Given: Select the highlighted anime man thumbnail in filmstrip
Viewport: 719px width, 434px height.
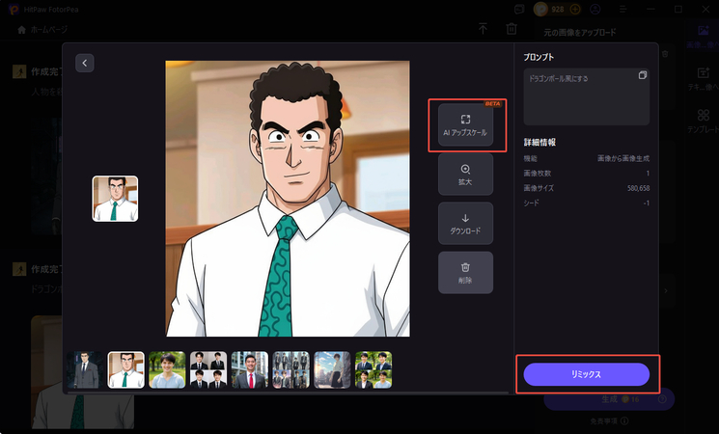Looking at the screenshot, I should click(x=126, y=369).
